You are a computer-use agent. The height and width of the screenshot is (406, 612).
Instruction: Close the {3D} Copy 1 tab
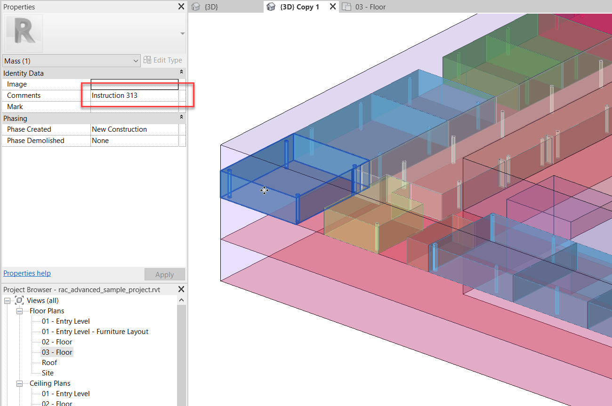pos(332,7)
